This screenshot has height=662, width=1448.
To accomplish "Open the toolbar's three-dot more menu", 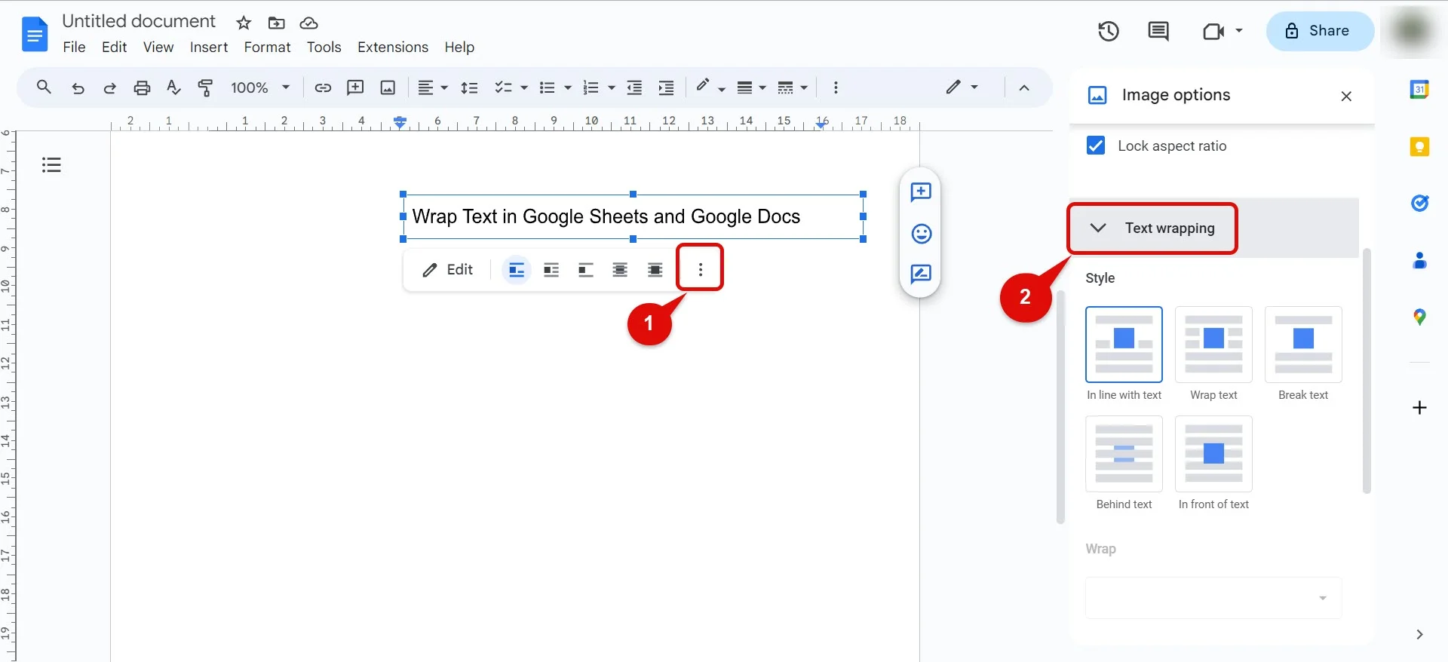I will [x=836, y=87].
